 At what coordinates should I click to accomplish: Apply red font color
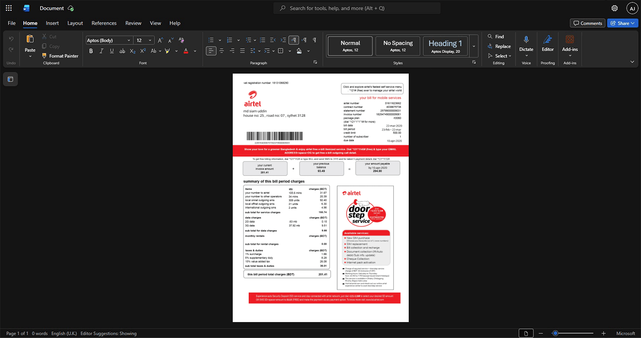click(186, 51)
